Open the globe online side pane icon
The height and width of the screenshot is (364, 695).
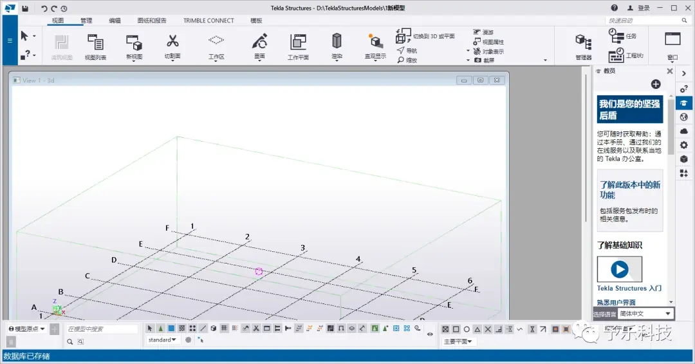pyautogui.click(x=684, y=117)
